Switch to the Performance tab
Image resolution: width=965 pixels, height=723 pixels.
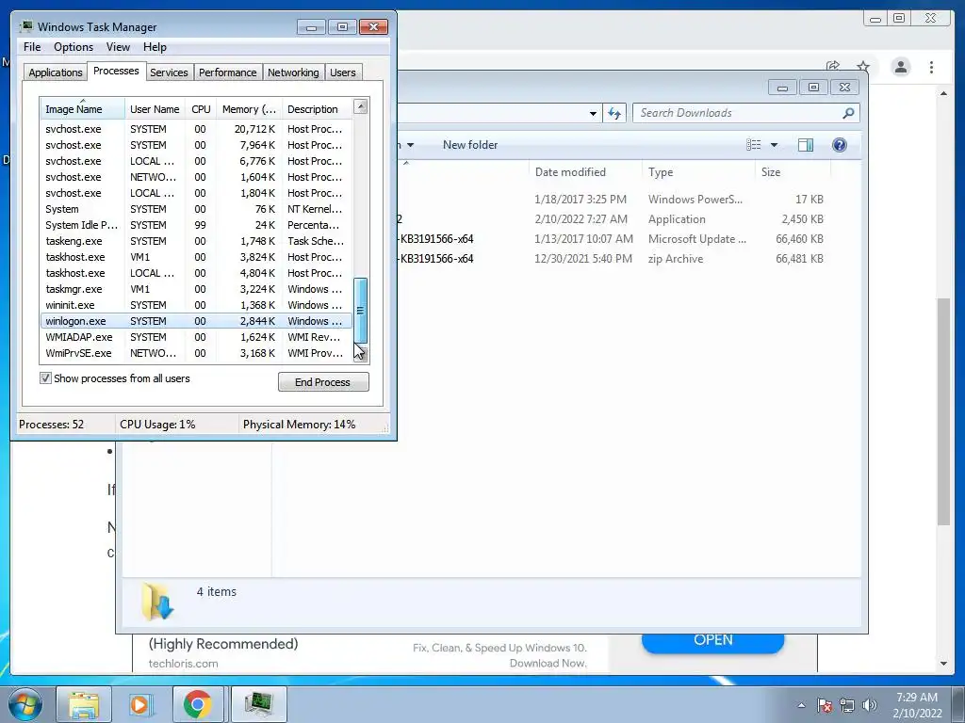pos(227,72)
